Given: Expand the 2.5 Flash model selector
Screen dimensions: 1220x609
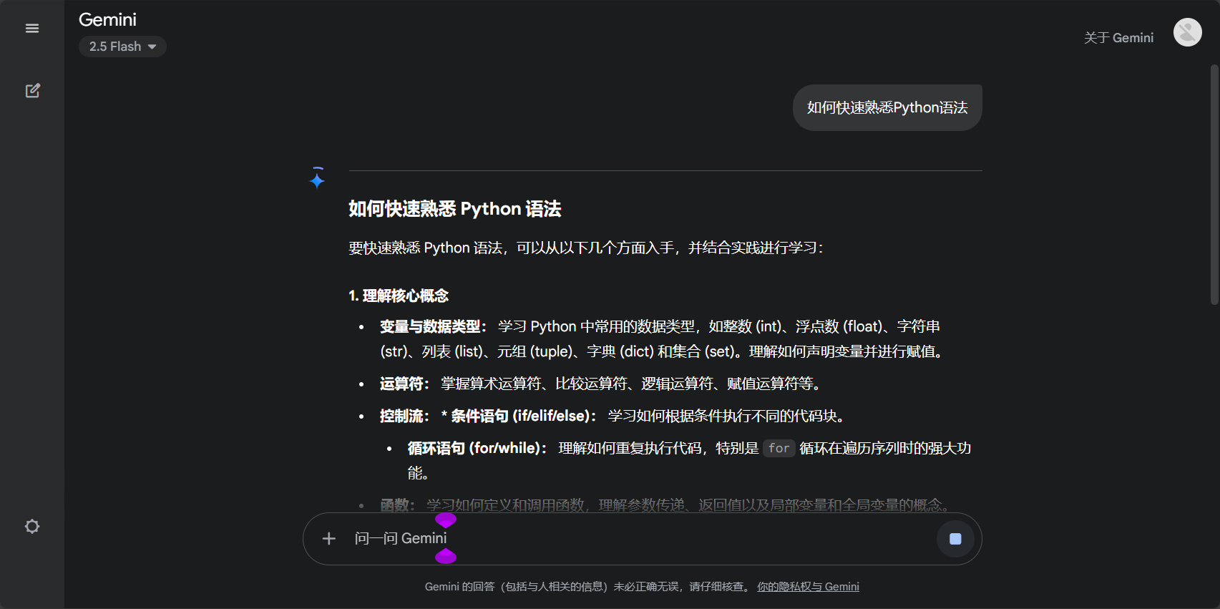Looking at the screenshot, I should click(122, 47).
